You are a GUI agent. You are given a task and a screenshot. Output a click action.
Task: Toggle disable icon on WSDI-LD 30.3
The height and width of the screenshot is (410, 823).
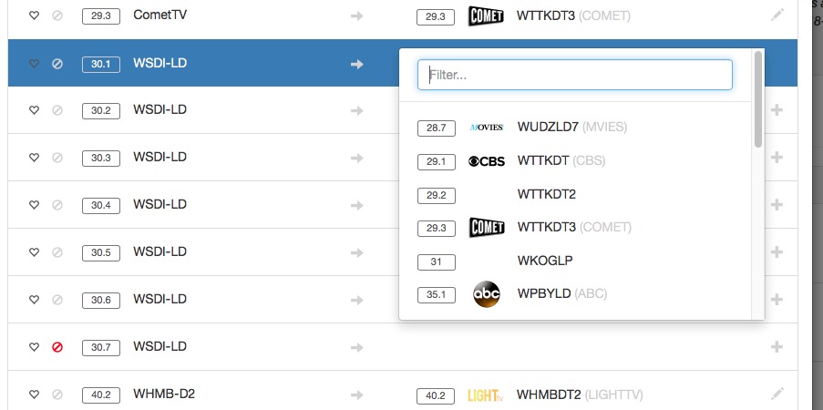(x=57, y=158)
